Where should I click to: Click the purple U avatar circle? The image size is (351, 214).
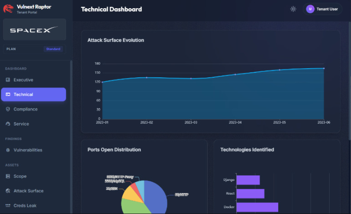point(310,9)
